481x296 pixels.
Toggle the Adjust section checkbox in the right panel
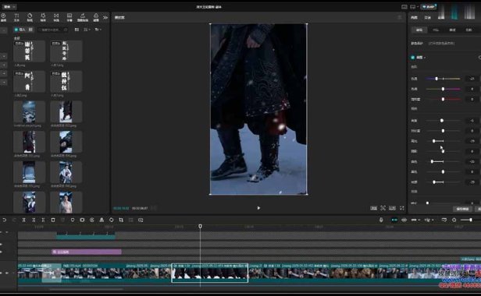point(413,58)
